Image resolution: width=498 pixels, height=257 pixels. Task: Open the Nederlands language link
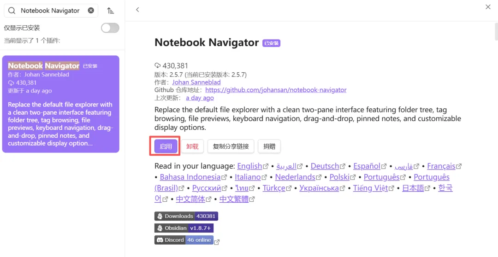tap(295, 177)
